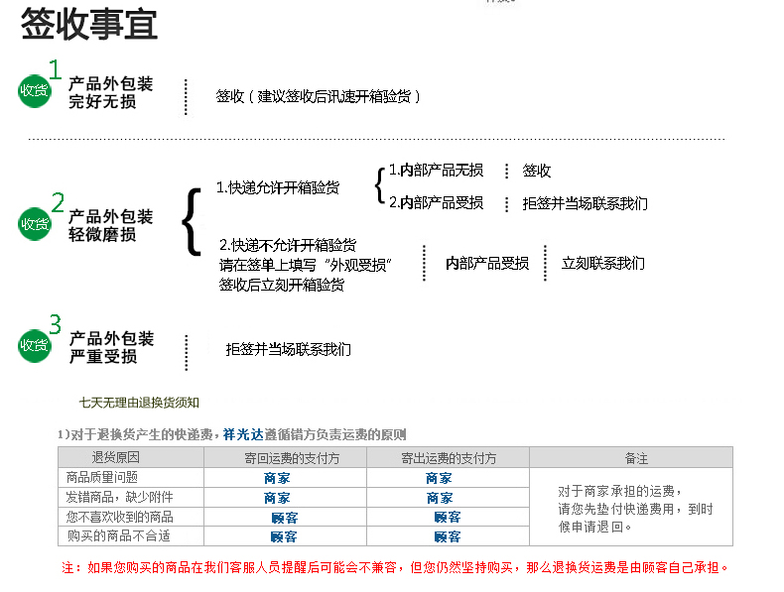Image resolution: width=784 pixels, height=592 pixels.
Task: Select the 产品外包装 严重受损 label
Action: point(111,347)
